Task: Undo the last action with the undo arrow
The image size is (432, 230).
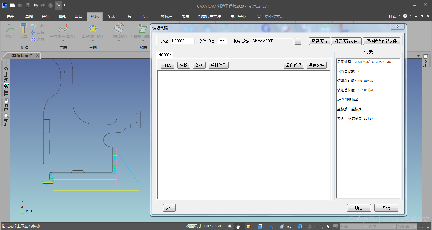Action: [35, 5]
